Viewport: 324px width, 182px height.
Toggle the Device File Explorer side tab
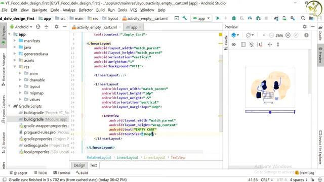click(x=320, y=147)
